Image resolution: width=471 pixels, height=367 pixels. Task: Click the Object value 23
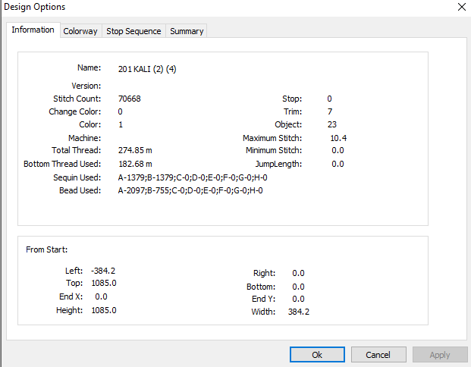pyautogui.click(x=332, y=124)
